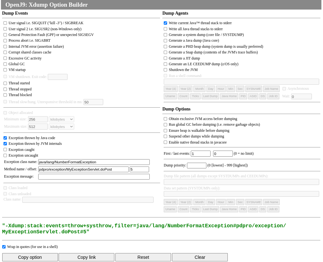This screenshot has height=262, width=323.
Task: Open the maximum size units dropdown
Action: coord(61,126)
